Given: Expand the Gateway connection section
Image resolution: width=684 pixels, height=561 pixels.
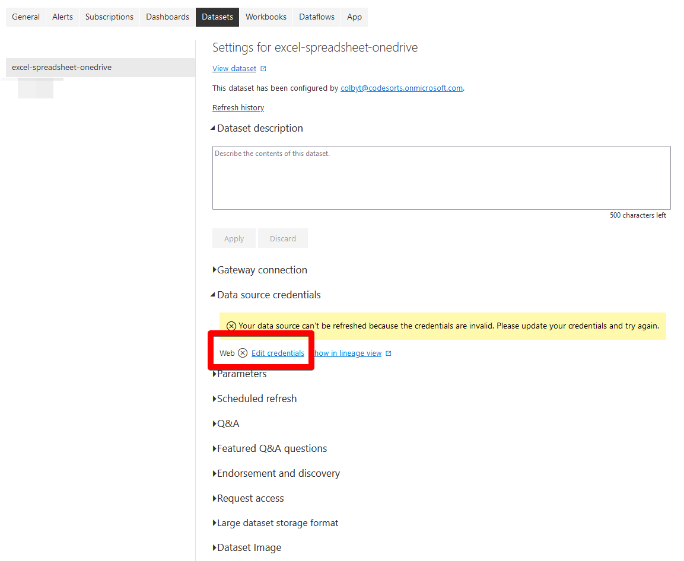Looking at the screenshot, I should coord(214,270).
